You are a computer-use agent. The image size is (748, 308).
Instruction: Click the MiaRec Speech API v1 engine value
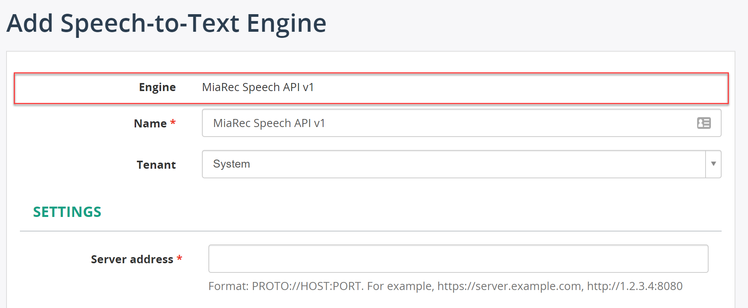[258, 87]
